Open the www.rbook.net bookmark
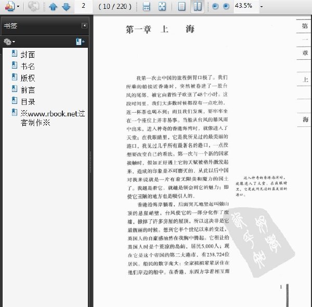This screenshot has height=307, width=312. tap(53, 118)
